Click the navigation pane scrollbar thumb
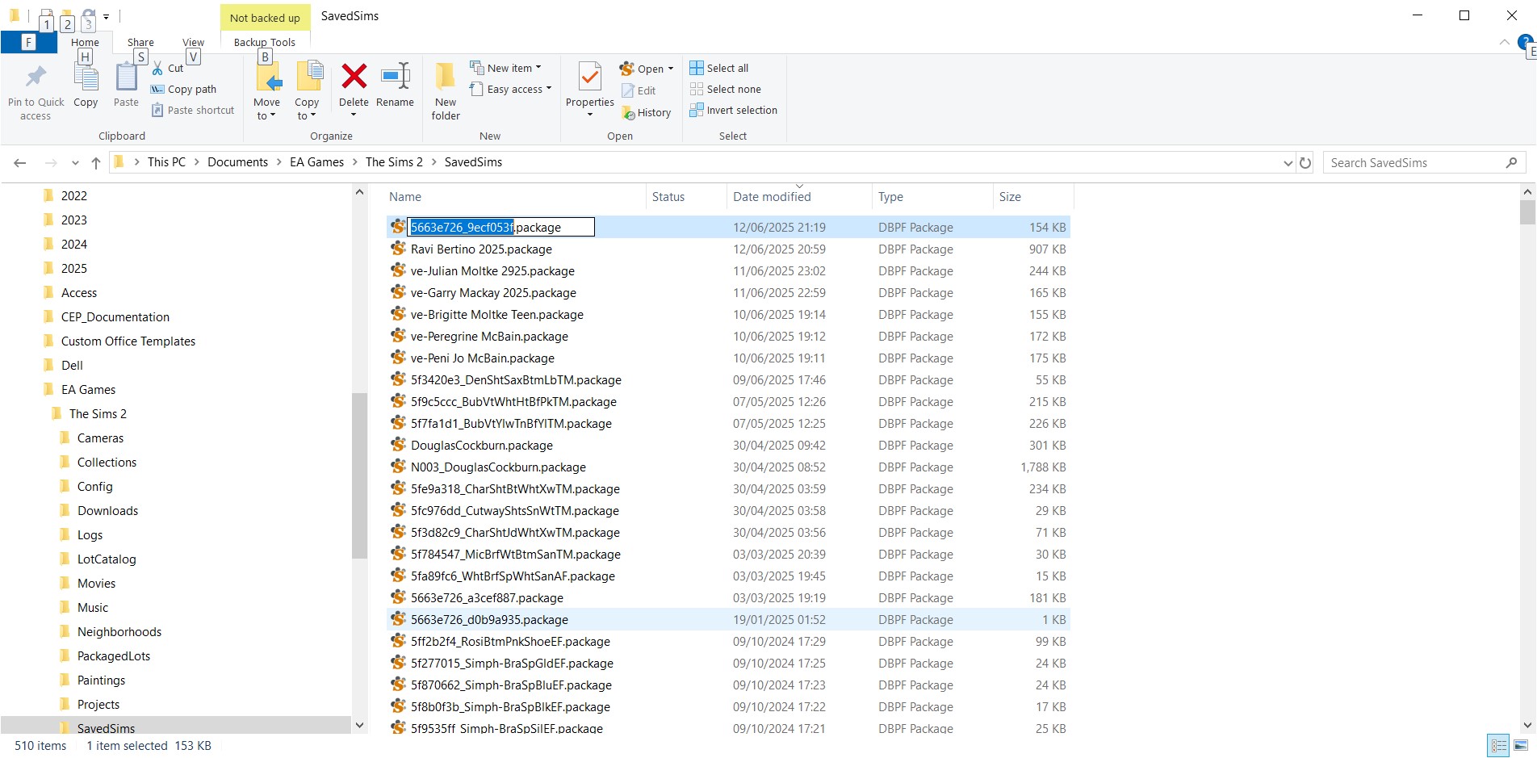1537x758 pixels. 360,475
